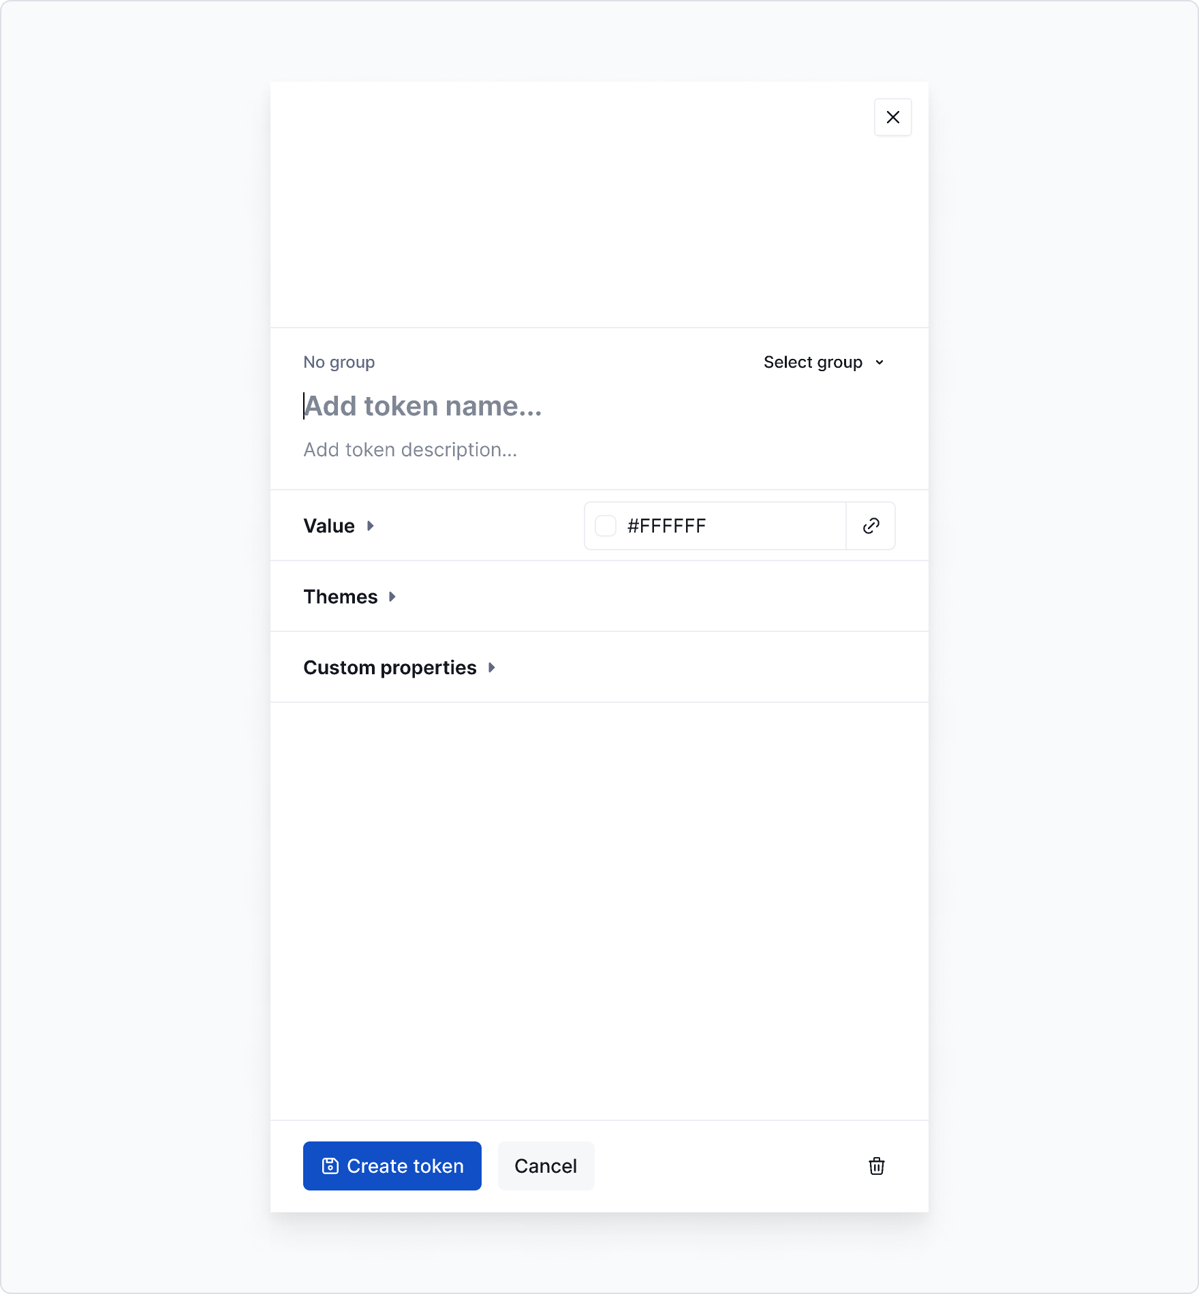The width and height of the screenshot is (1199, 1294).
Task: Cancel token creation
Action: click(545, 1165)
